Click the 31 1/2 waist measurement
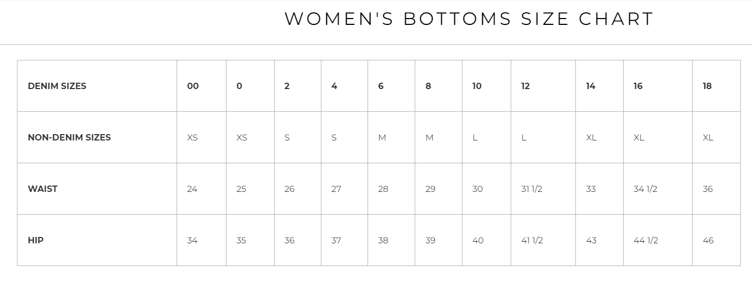 [x=532, y=189]
